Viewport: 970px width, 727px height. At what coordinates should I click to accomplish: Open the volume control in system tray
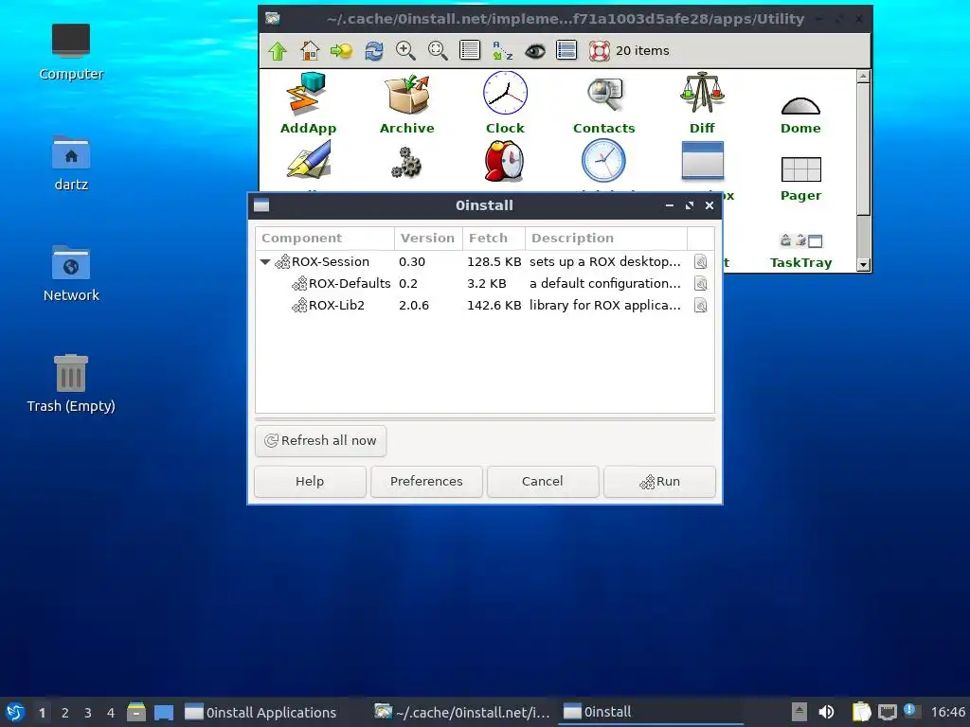point(826,712)
